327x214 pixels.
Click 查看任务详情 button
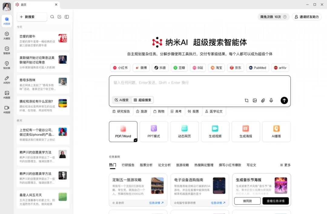pyautogui.click(x=276, y=201)
